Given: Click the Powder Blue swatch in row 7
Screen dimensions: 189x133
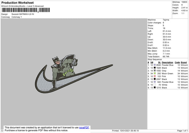Looking at the screenshot, I should pyautogui.click(x=155, y=82).
